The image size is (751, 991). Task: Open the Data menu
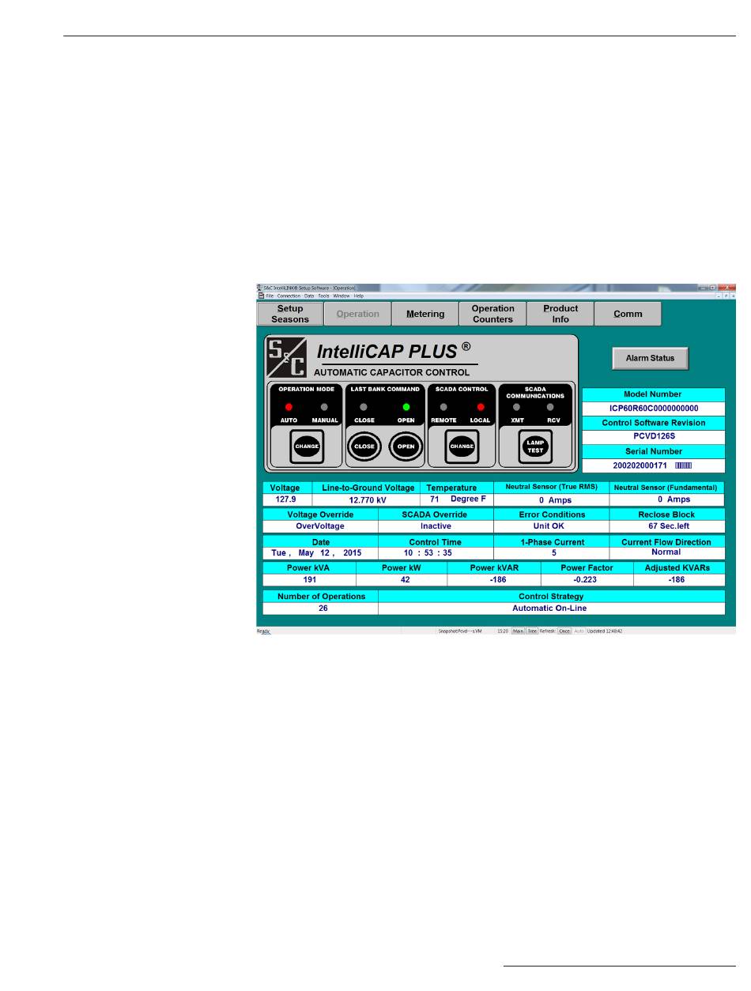pyautogui.click(x=309, y=296)
